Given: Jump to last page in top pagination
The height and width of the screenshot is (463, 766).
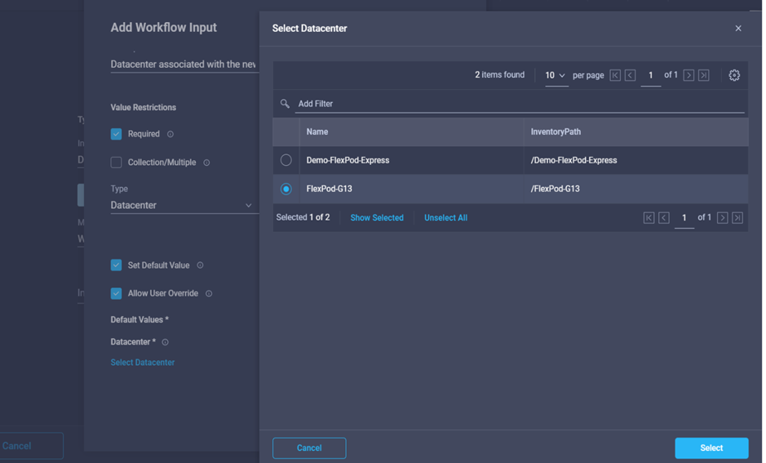Looking at the screenshot, I should coord(703,75).
